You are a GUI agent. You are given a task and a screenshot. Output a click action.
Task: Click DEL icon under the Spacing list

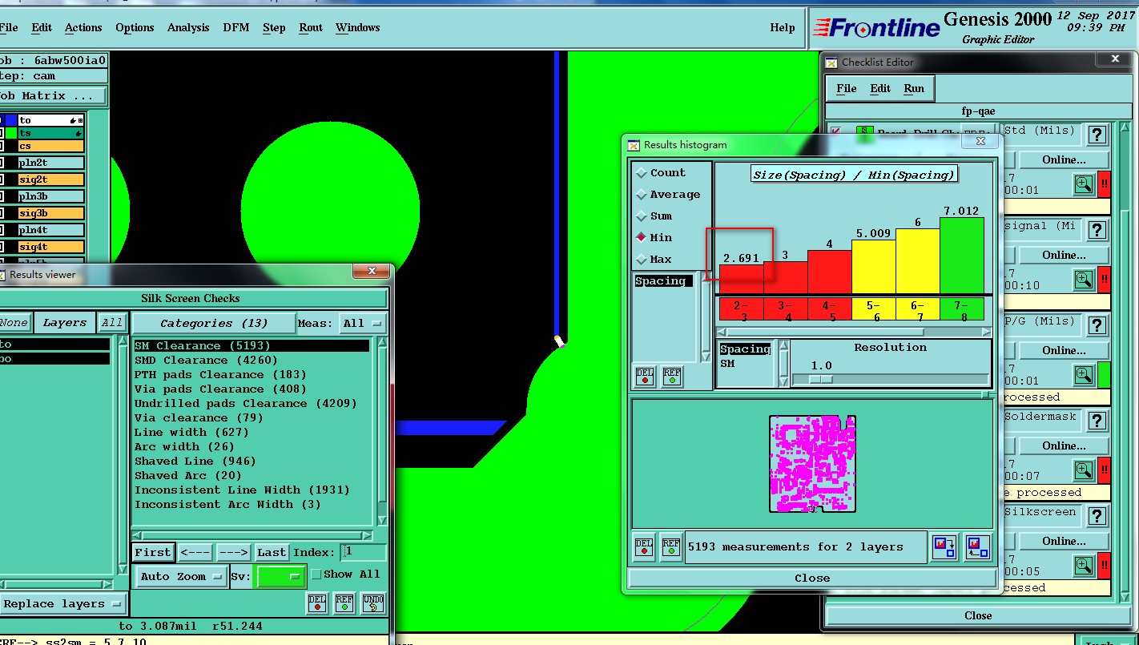644,377
